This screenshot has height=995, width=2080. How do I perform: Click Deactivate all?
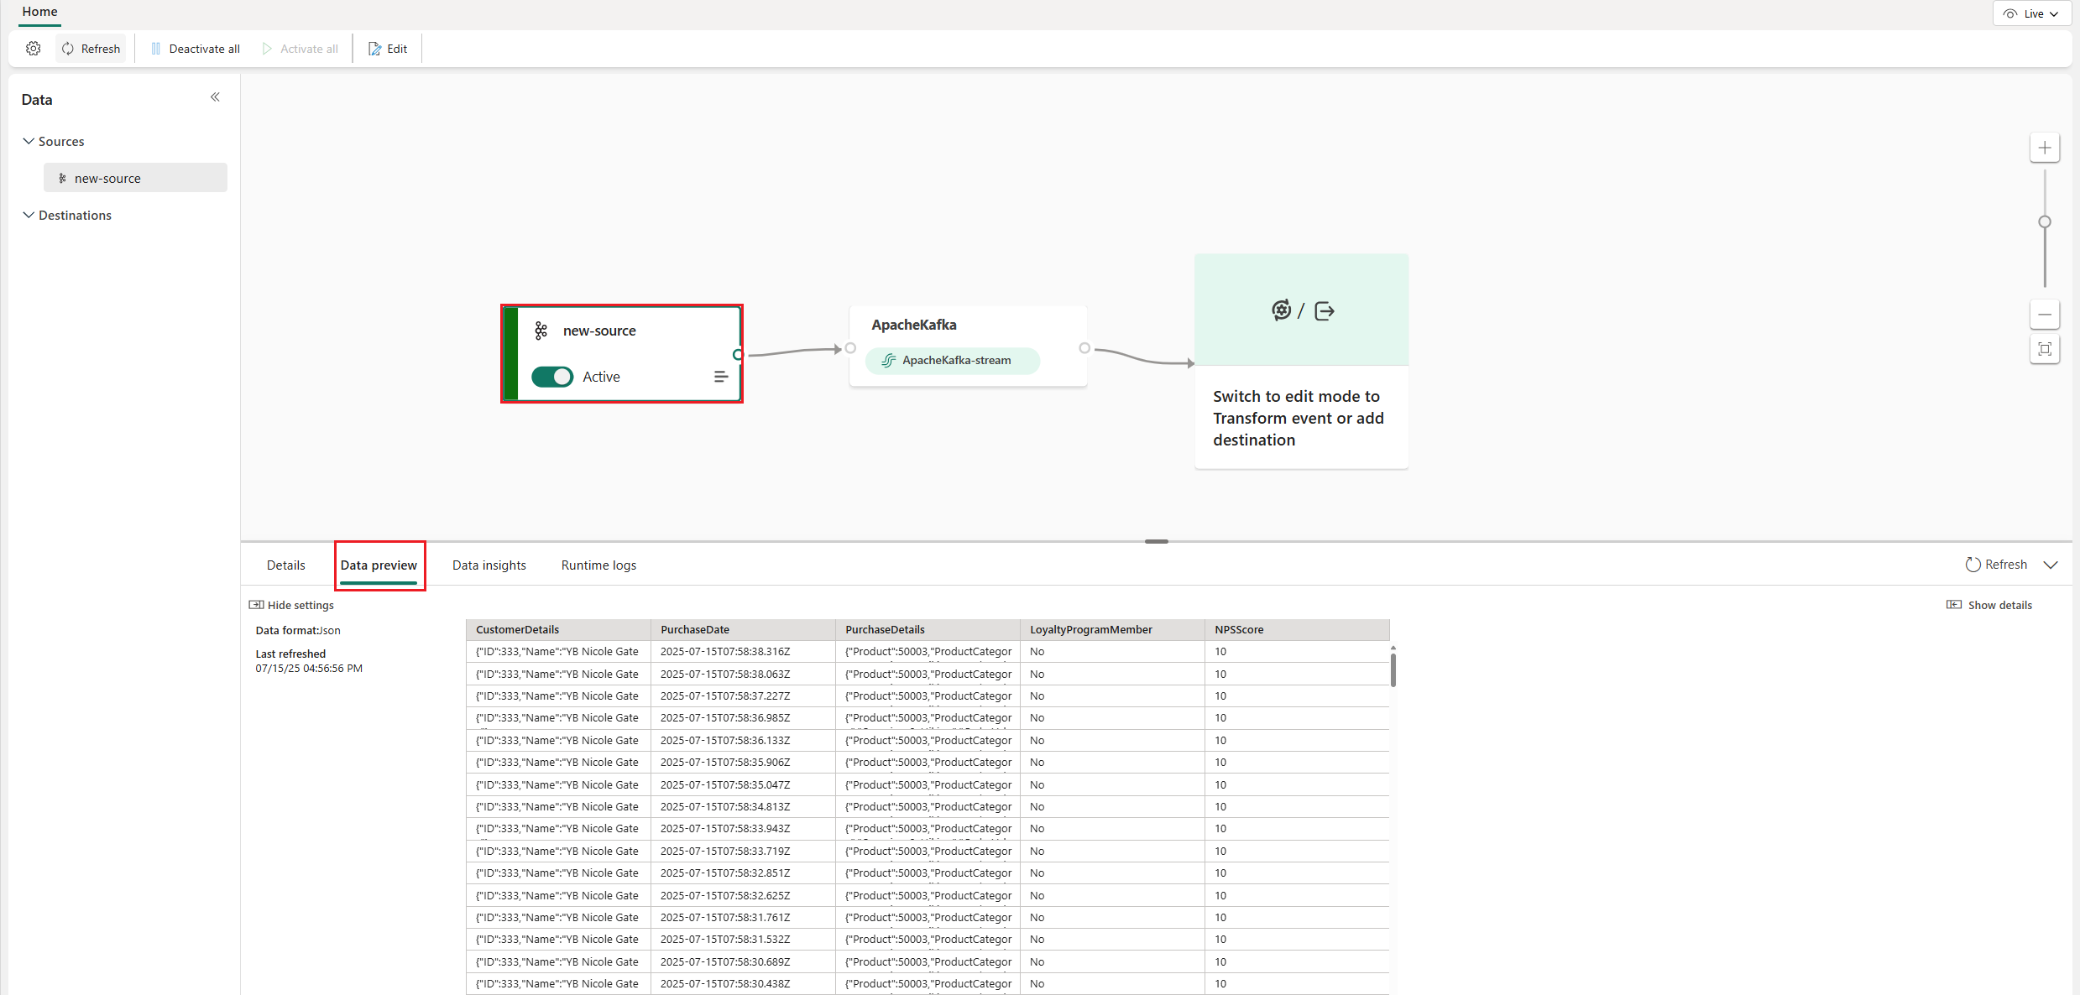pos(195,49)
